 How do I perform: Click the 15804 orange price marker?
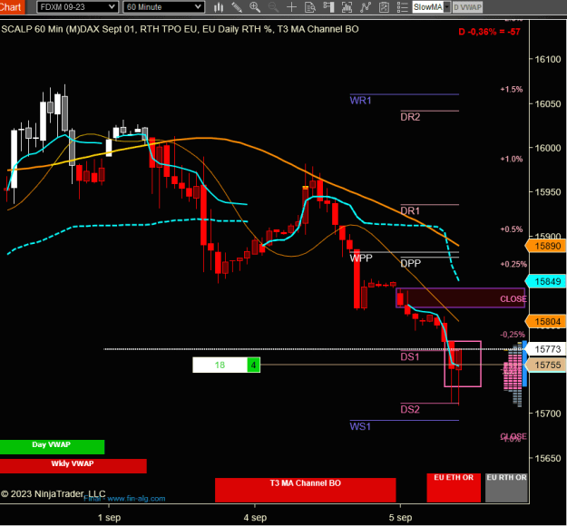coord(546,321)
